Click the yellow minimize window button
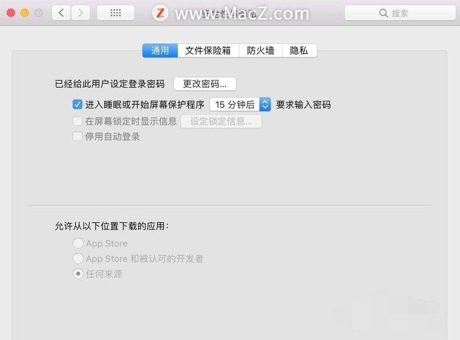 pos(25,13)
